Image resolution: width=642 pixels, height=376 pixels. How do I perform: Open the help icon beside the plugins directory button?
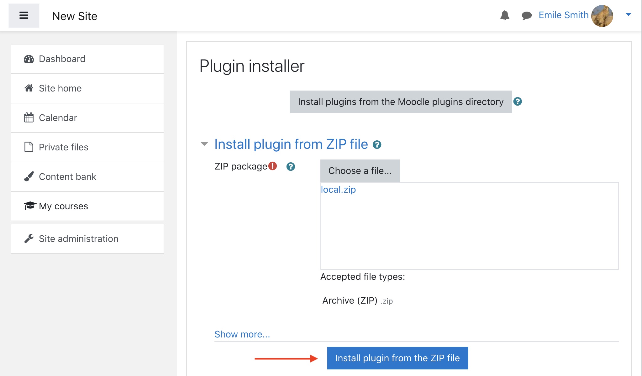pos(518,102)
